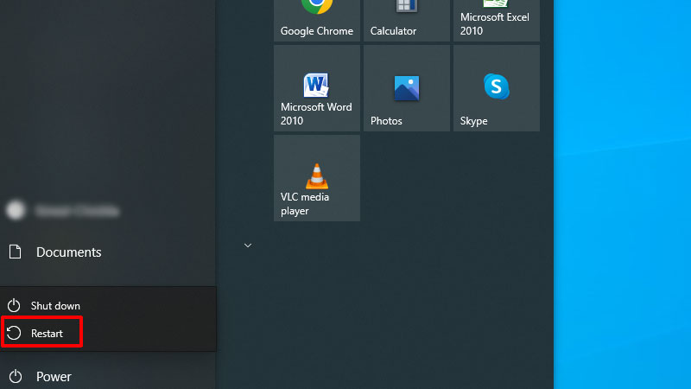Launch the Calculator tile
Image resolution: width=691 pixels, height=389 pixels.
click(406, 21)
